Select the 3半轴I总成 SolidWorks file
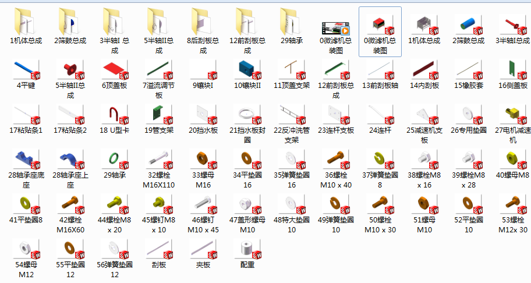This screenshot has height=283, width=531. tap(513, 30)
